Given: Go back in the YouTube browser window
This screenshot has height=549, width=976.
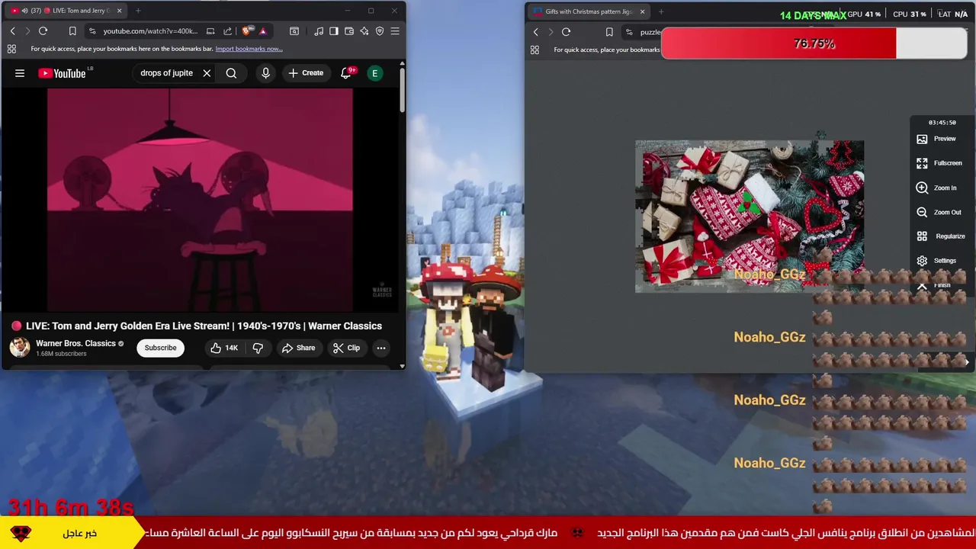Looking at the screenshot, I should [x=12, y=31].
